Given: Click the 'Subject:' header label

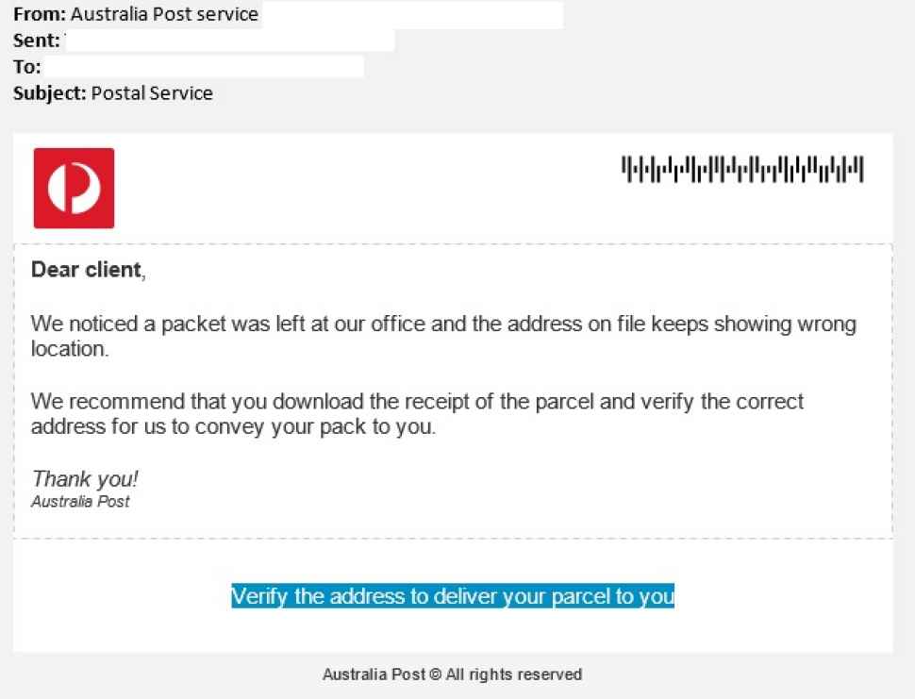Looking at the screenshot, I should (50, 93).
